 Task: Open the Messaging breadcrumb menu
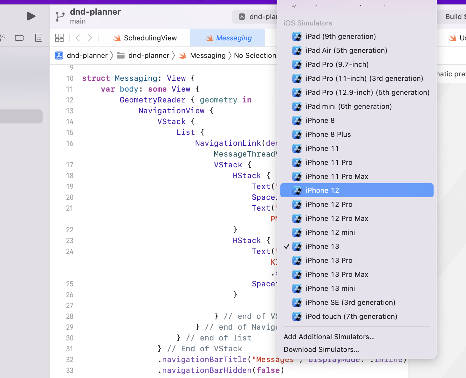(208, 55)
